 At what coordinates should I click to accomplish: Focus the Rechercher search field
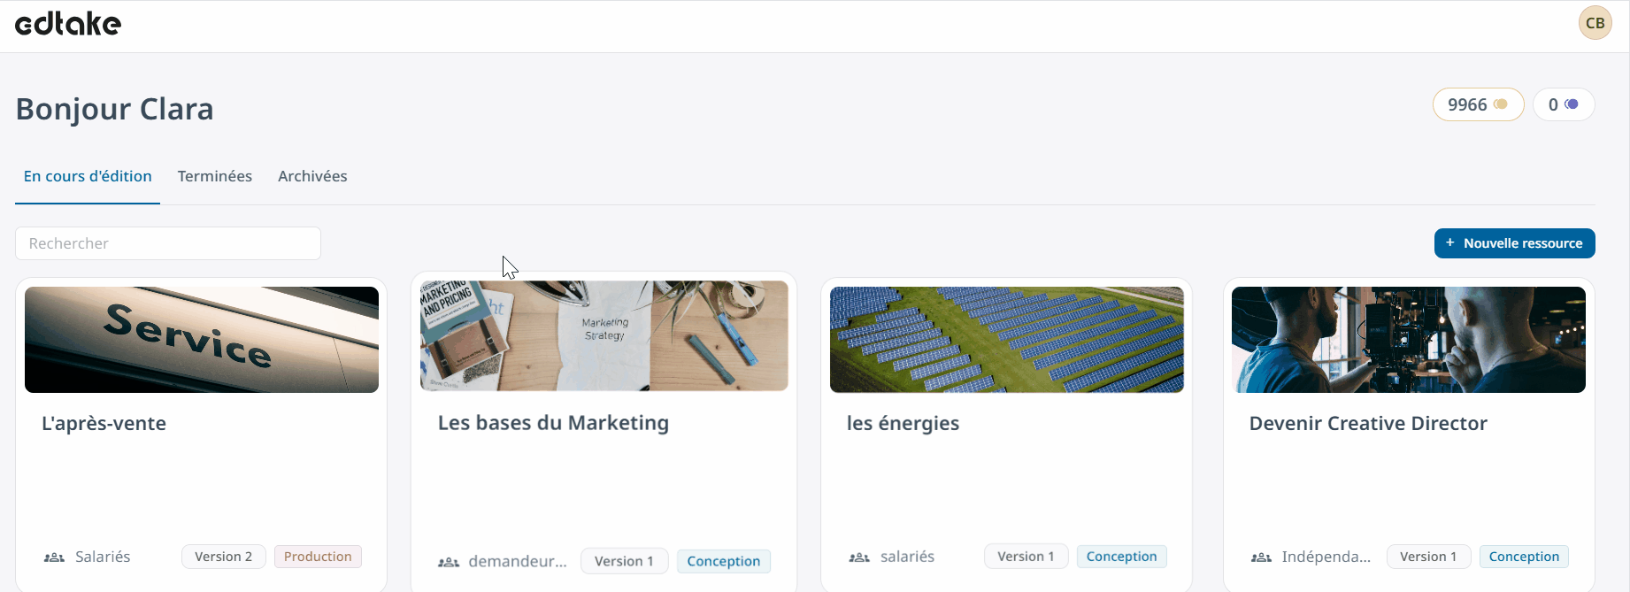tap(168, 243)
